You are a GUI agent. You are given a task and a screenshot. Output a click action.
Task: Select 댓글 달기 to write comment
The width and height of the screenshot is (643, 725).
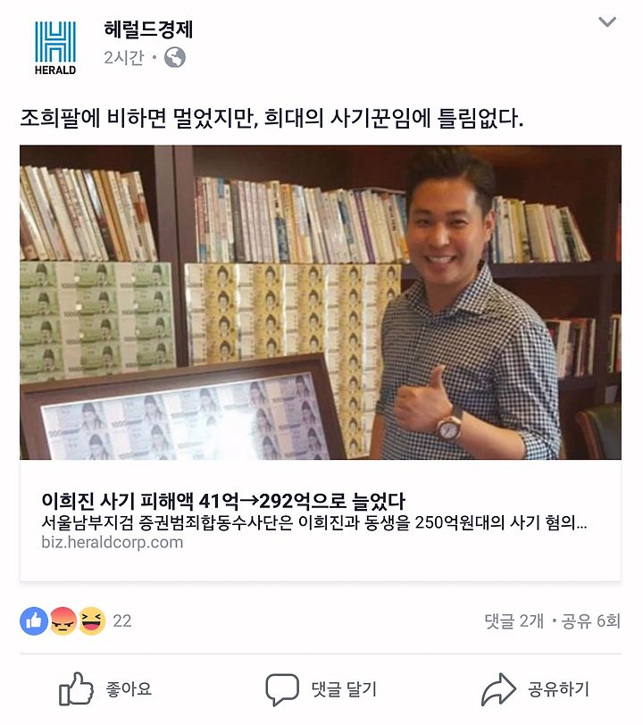[344, 689]
